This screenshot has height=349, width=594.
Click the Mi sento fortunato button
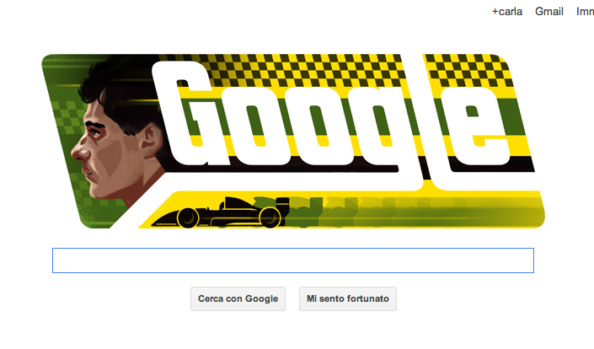[x=348, y=298]
